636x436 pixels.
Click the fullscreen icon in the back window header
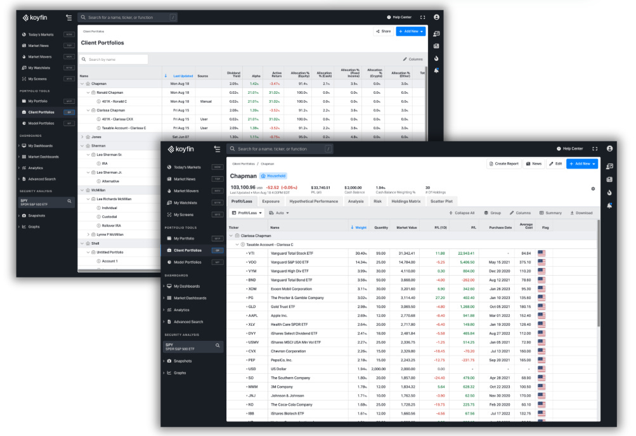[x=423, y=17]
